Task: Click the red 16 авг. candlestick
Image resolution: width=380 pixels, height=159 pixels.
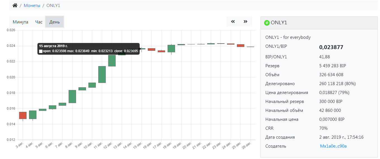Action: click(151, 49)
